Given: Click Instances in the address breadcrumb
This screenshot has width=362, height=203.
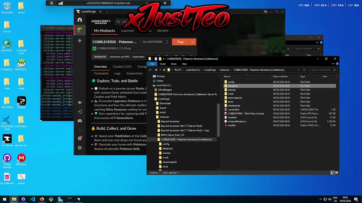Looking at the screenshot, I should tap(225, 70).
